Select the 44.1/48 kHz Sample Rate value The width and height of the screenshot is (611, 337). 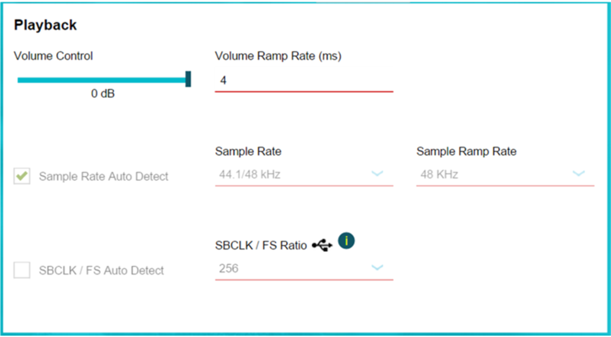(249, 174)
